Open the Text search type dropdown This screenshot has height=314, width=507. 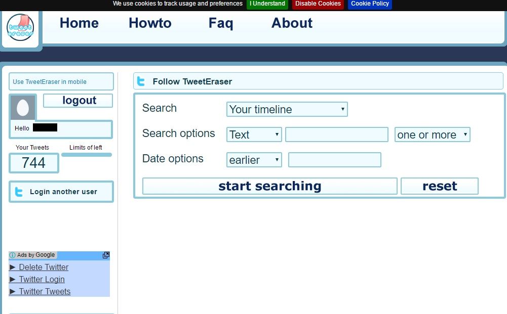tap(254, 134)
